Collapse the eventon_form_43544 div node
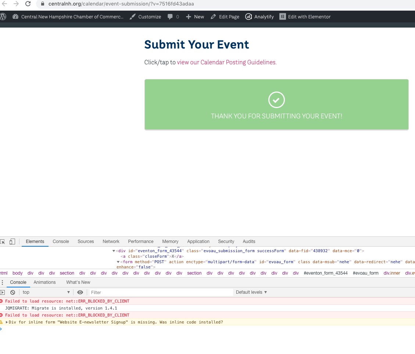The height and width of the screenshot is (354, 415). coord(114,251)
